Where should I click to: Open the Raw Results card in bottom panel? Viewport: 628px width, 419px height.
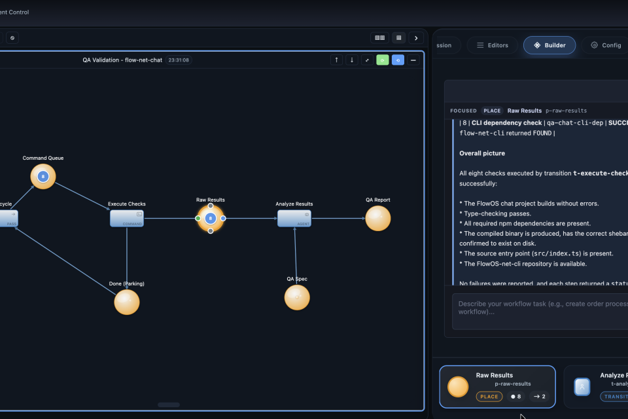[x=497, y=386]
